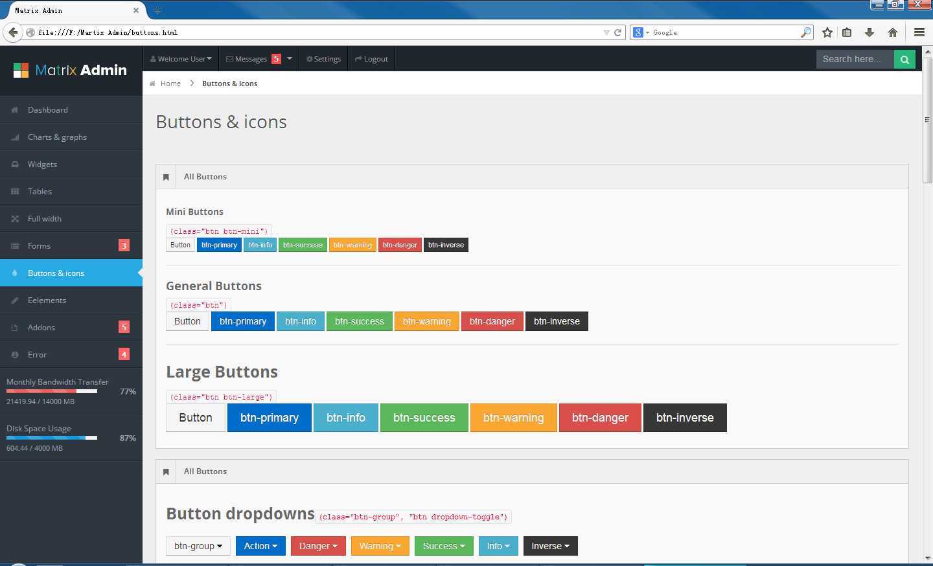Click the Eelements pencil icon
The image size is (933, 566).
click(14, 300)
